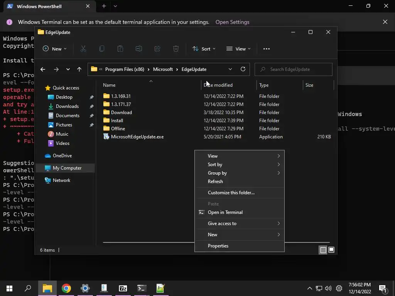Viewport: 395px width, 296px height.
Task: Show hidden system tray icons chevron
Action: [310, 288]
